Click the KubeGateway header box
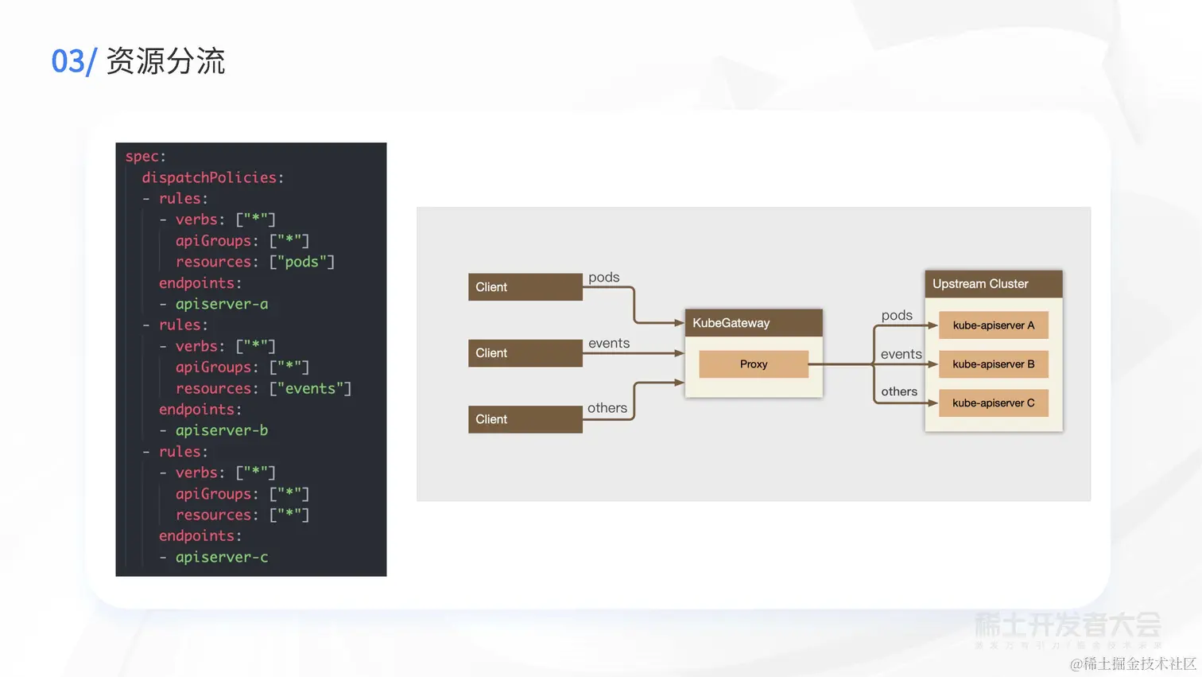 (x=754, y=323)
